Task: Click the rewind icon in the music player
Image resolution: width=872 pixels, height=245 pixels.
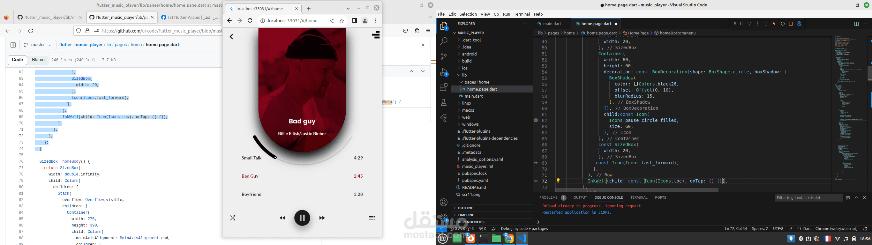Action: (x=282, y=218)
